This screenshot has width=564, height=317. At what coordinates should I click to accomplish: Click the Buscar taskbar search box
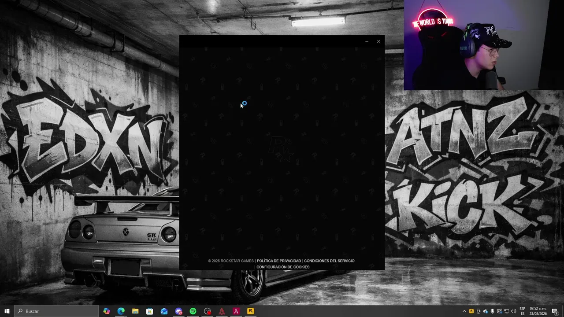[56, 311]
